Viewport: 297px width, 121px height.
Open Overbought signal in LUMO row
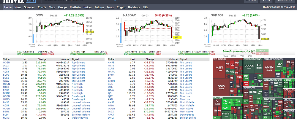pyautogui.click(x=78, y=99)
